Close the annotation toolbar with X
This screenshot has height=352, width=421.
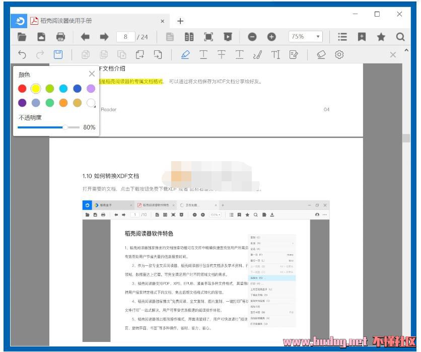coord(393,55)
